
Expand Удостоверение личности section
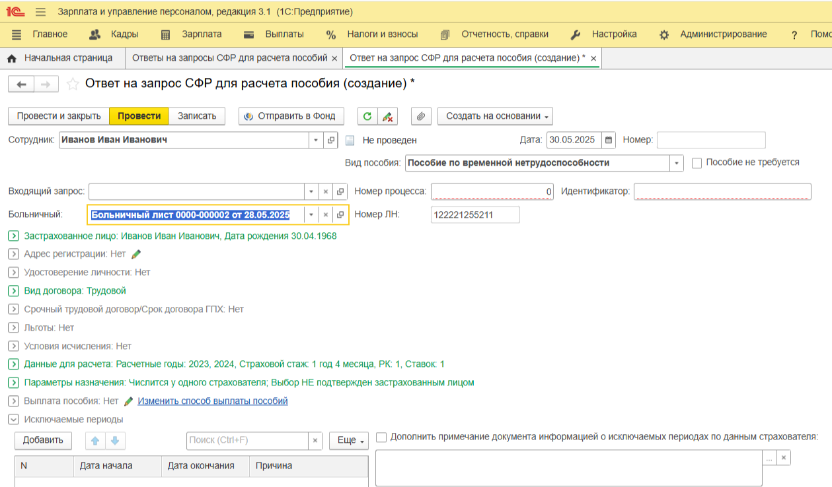(x=13, y=272)
